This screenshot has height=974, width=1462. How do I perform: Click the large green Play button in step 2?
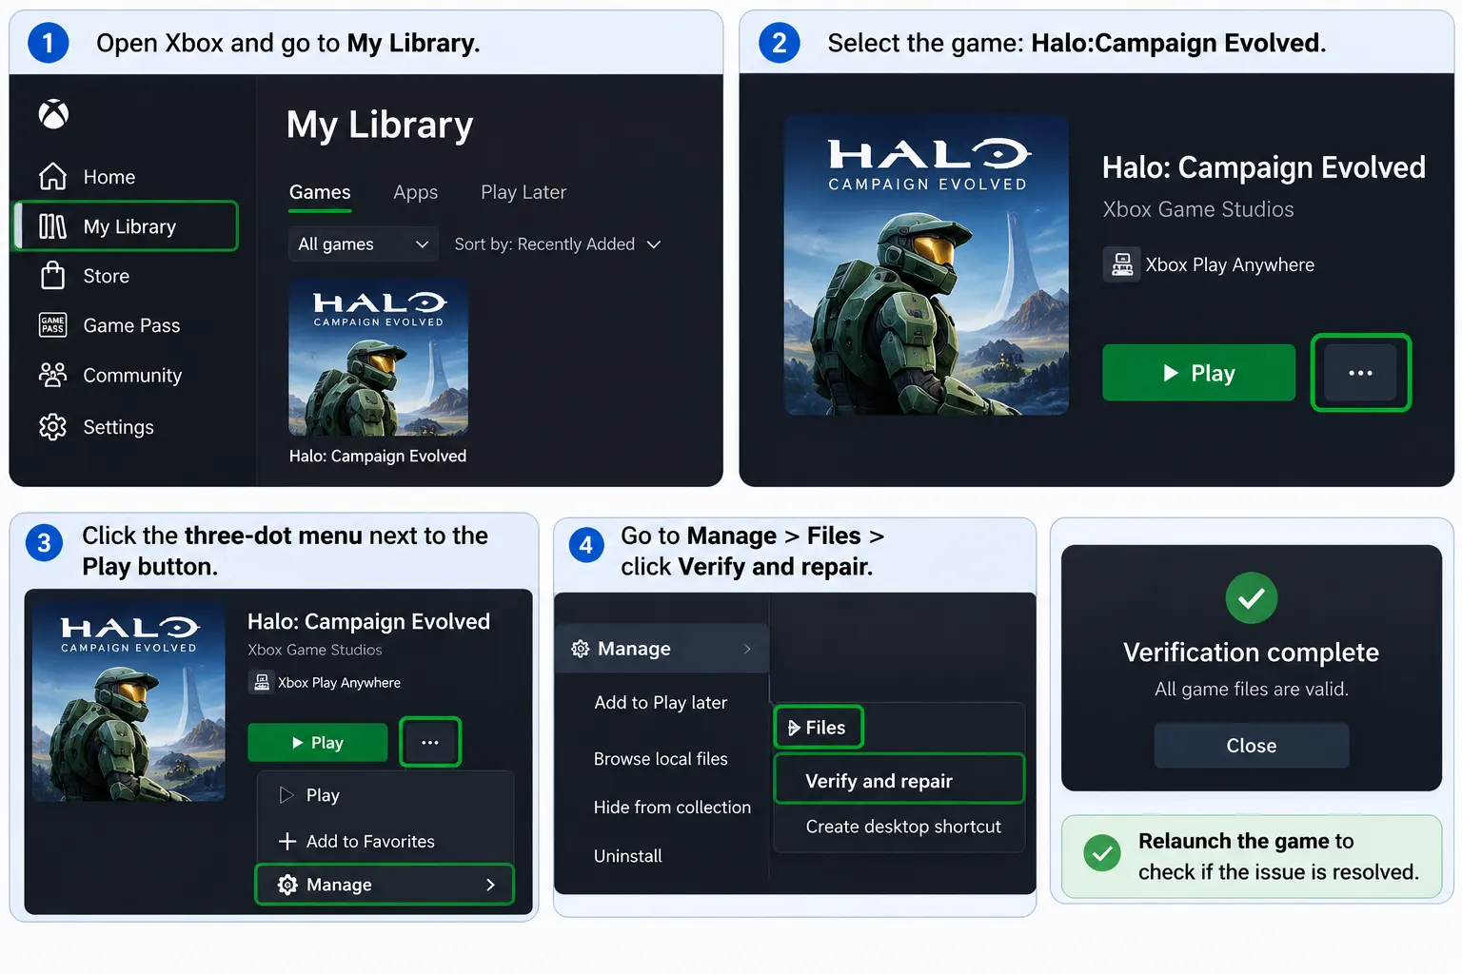coord(1198,373)
